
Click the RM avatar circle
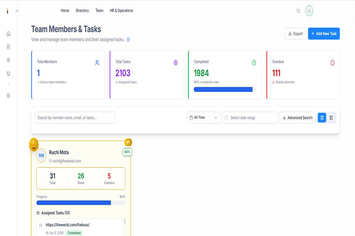pyautogui.click(x=42, y=156)
